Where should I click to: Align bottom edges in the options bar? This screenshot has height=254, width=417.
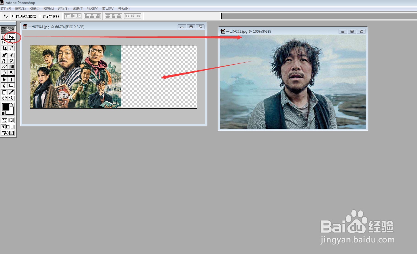(x=78, y=16)
